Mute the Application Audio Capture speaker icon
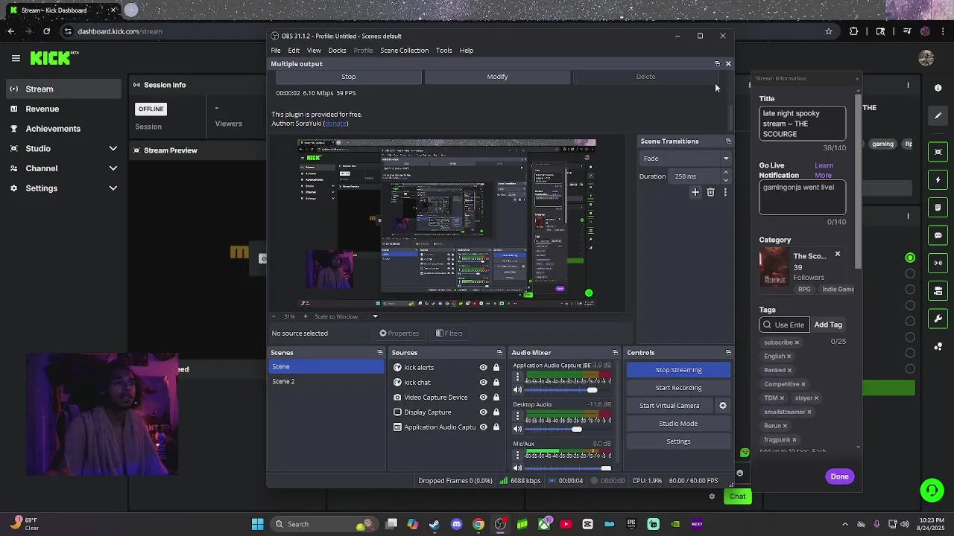The width and height of the screenshot is (954, 536). coord(517,390)
